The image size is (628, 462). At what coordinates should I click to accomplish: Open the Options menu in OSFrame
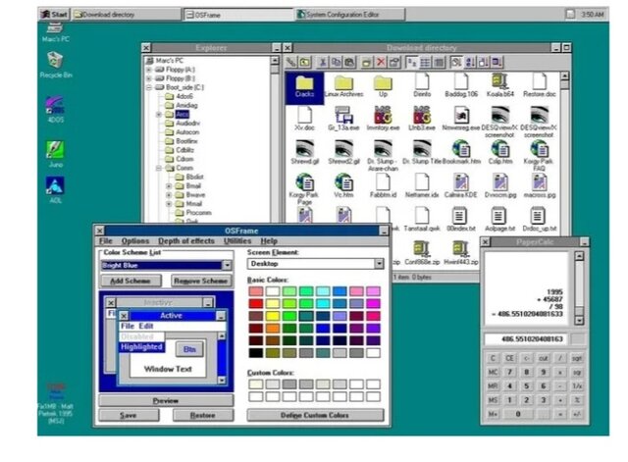tap(135, 241)
